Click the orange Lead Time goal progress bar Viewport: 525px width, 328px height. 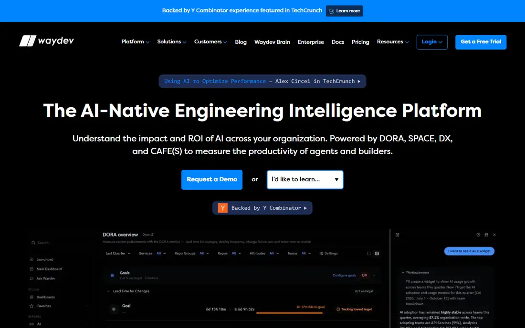289,313
